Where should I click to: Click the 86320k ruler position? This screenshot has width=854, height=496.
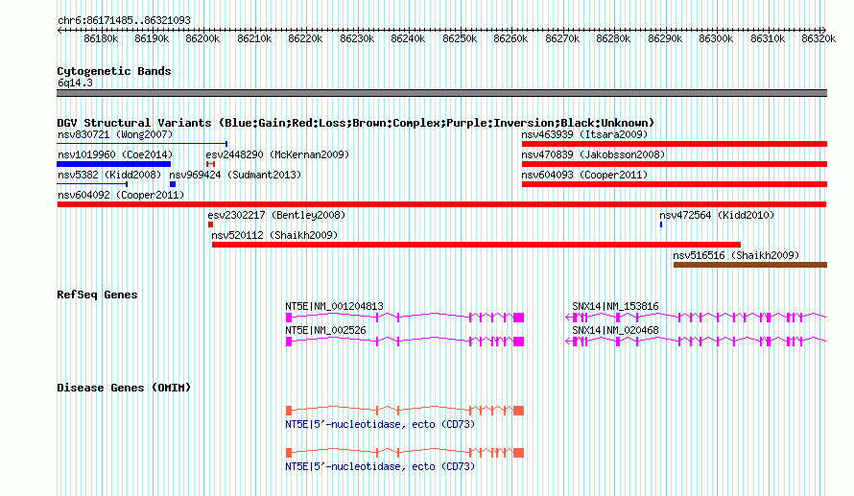point(818,38)
